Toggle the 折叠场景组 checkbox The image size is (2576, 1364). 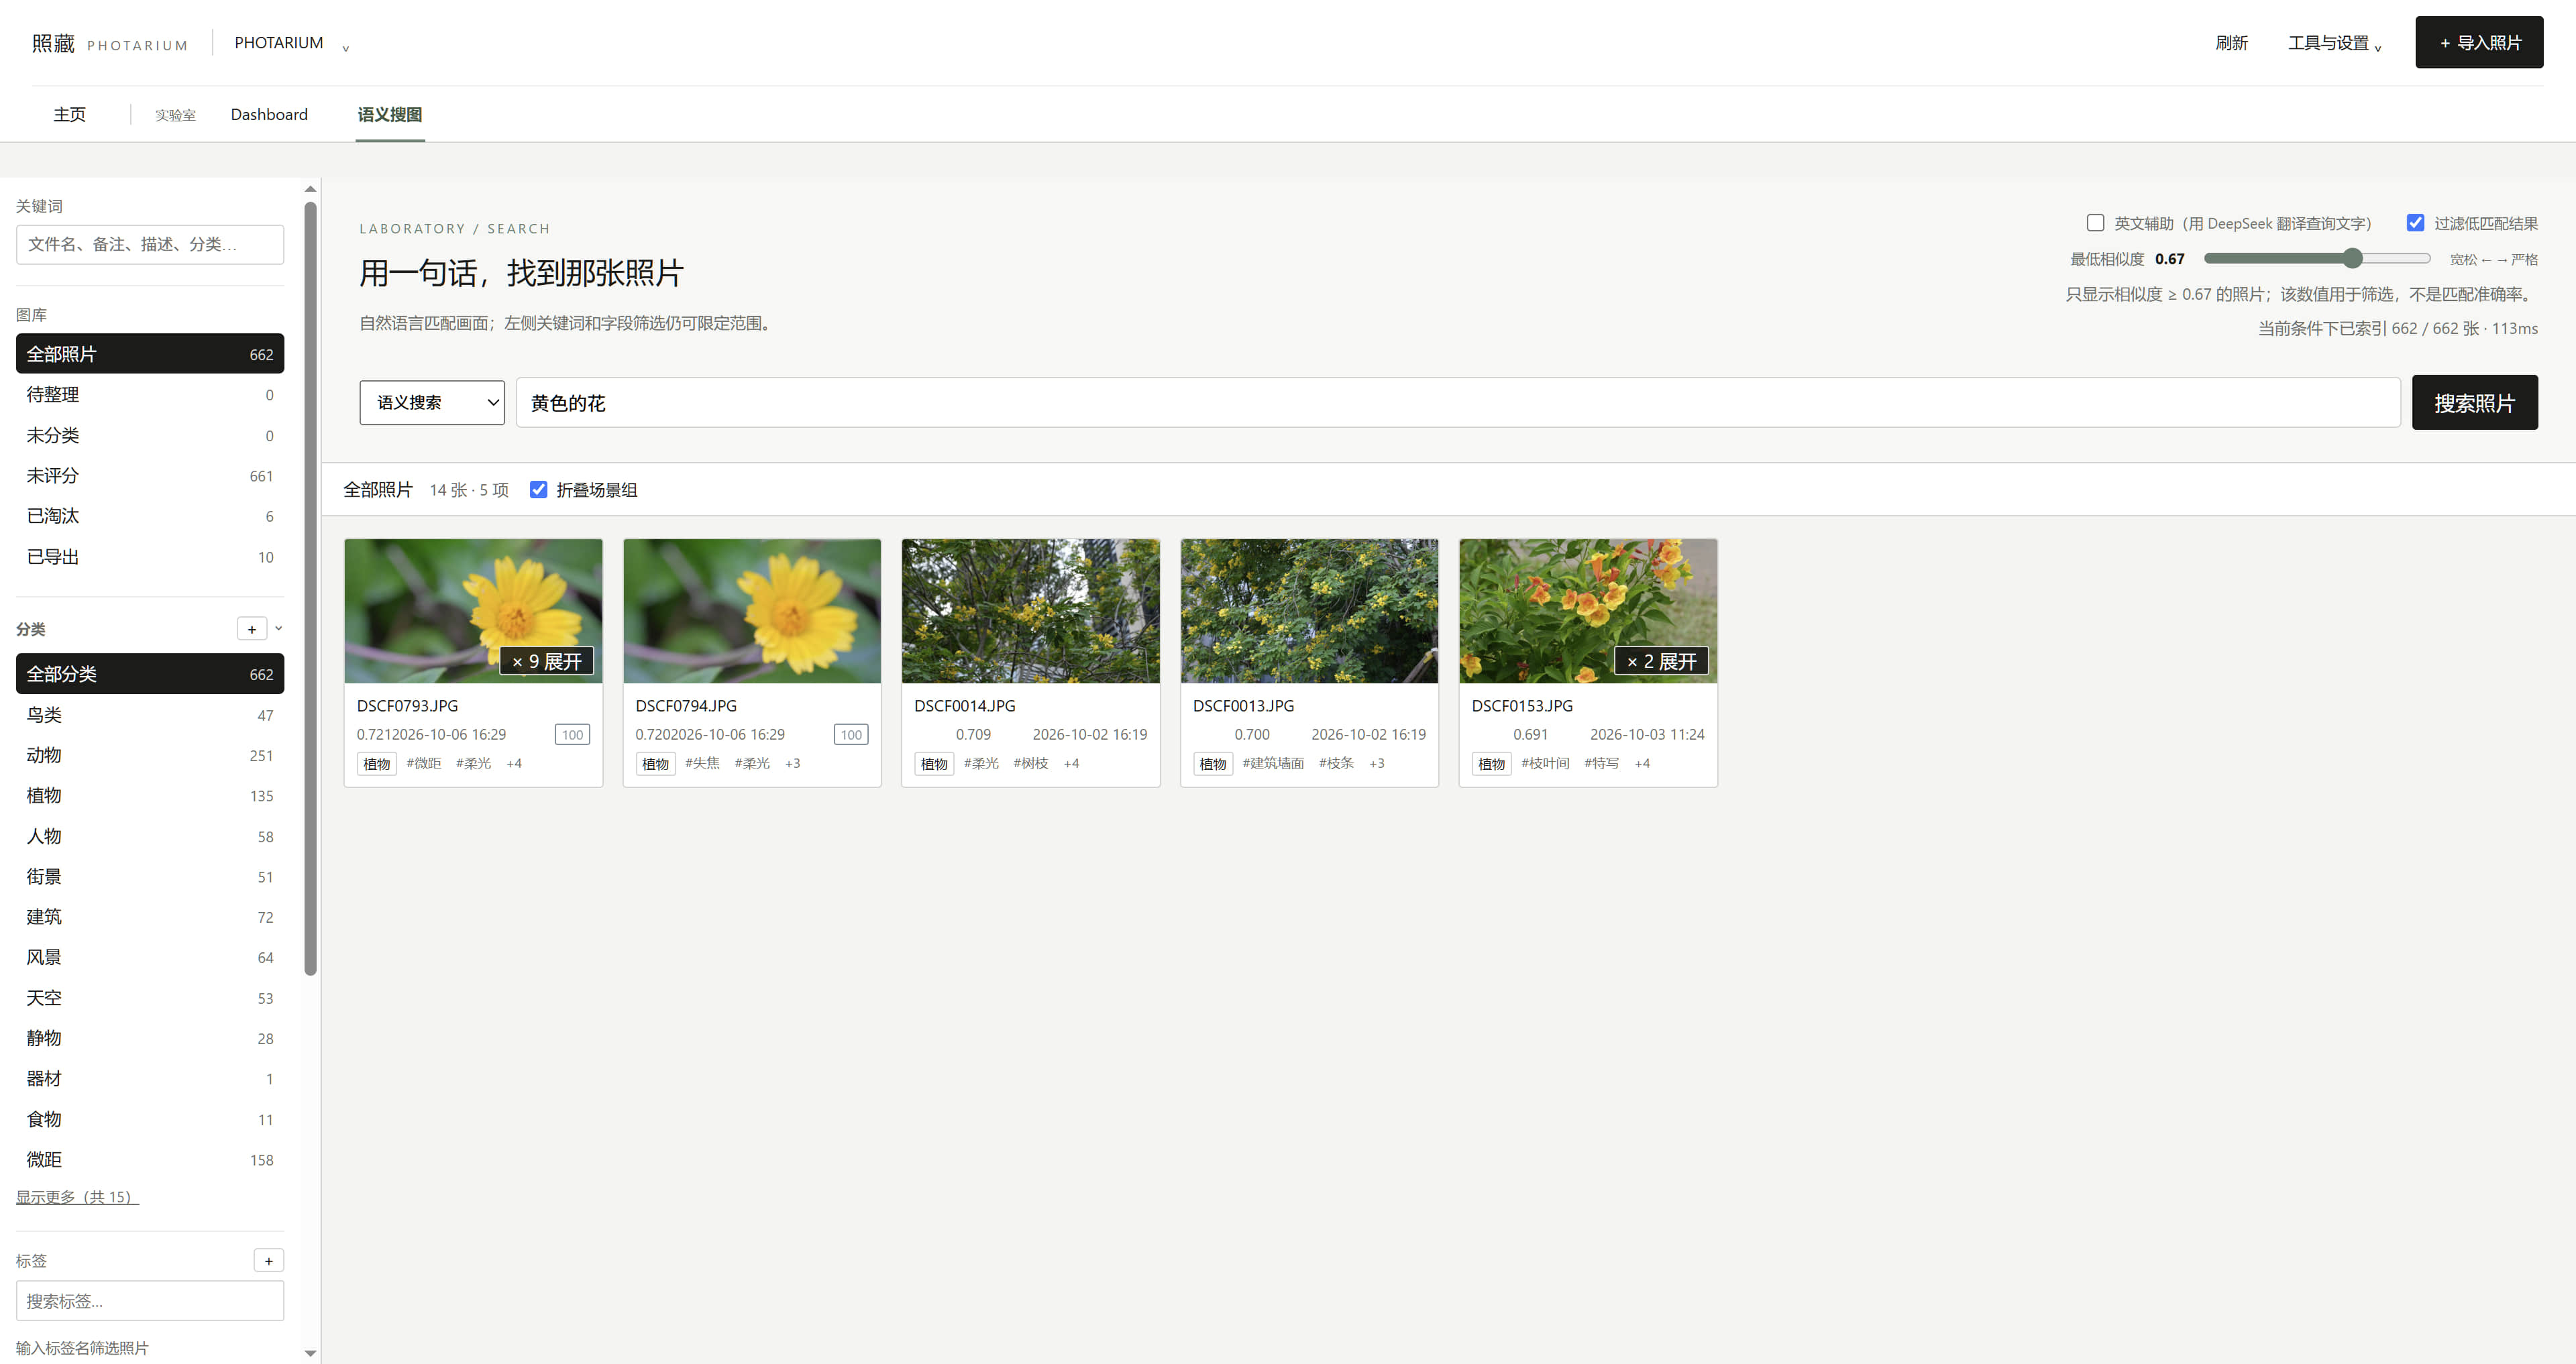pyautogui.click(x=539, y=490)
